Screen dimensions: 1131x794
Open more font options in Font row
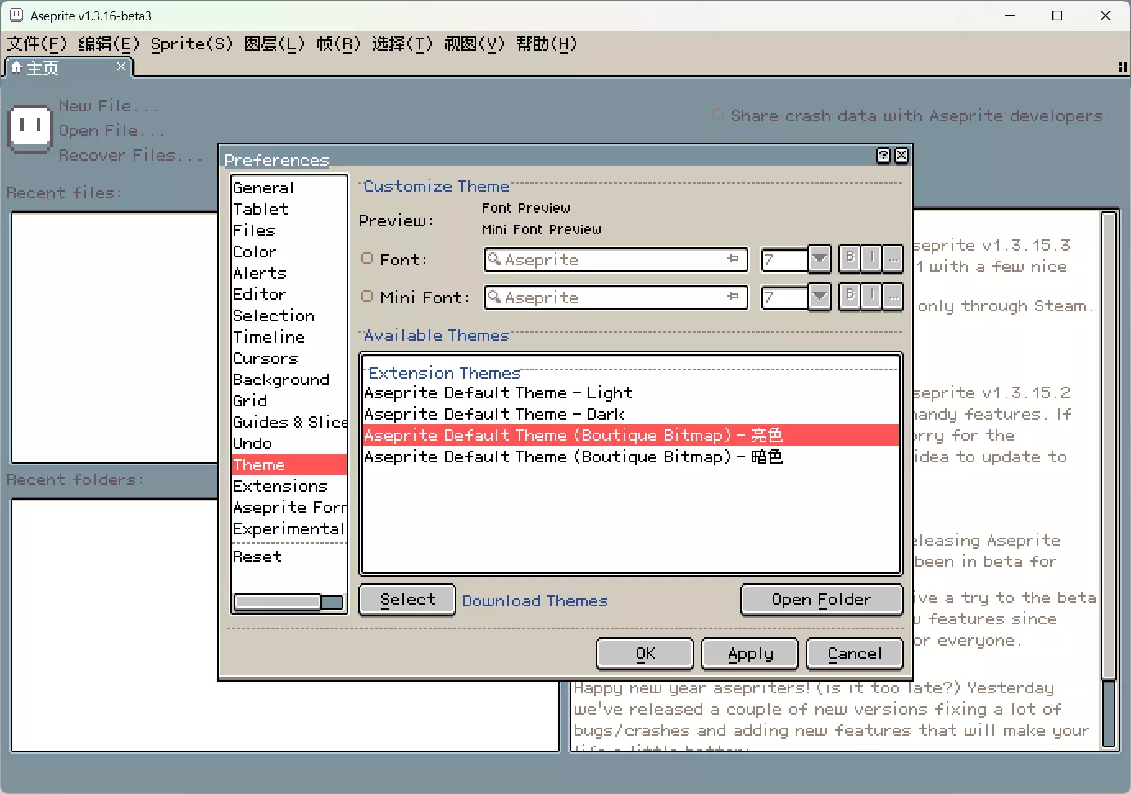893,259
